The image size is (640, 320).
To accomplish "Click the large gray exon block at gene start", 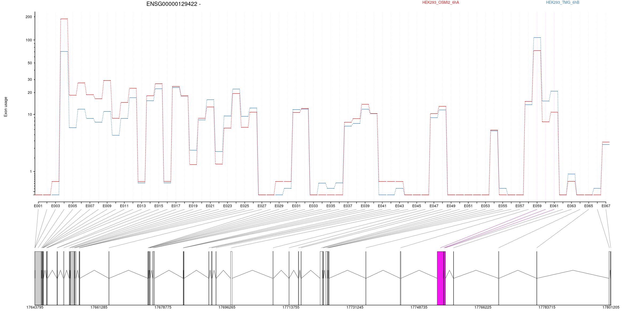I will coord(38,278).
